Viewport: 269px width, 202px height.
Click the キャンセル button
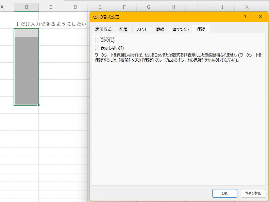(x=253, y=193)
